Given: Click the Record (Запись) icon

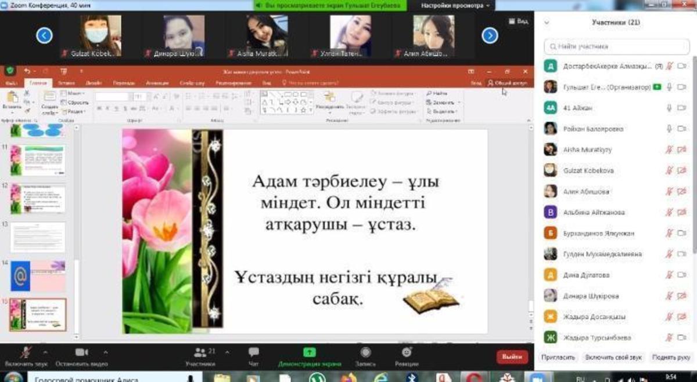Looking at the screenshot, I should (x=365, y=353).
